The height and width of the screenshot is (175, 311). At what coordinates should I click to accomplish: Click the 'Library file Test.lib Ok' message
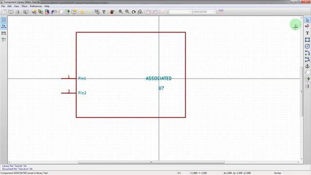(x=14, y=166)
